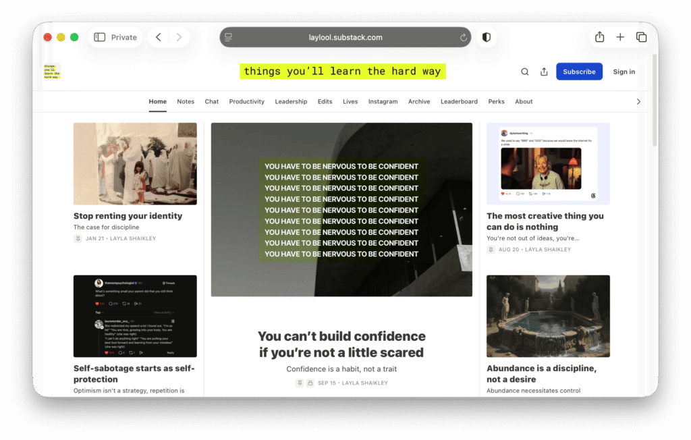The image size is (691, 440).
Task: Read 'Self-sabotage starts as self-protection' post
Action: [x=134, y=374]
